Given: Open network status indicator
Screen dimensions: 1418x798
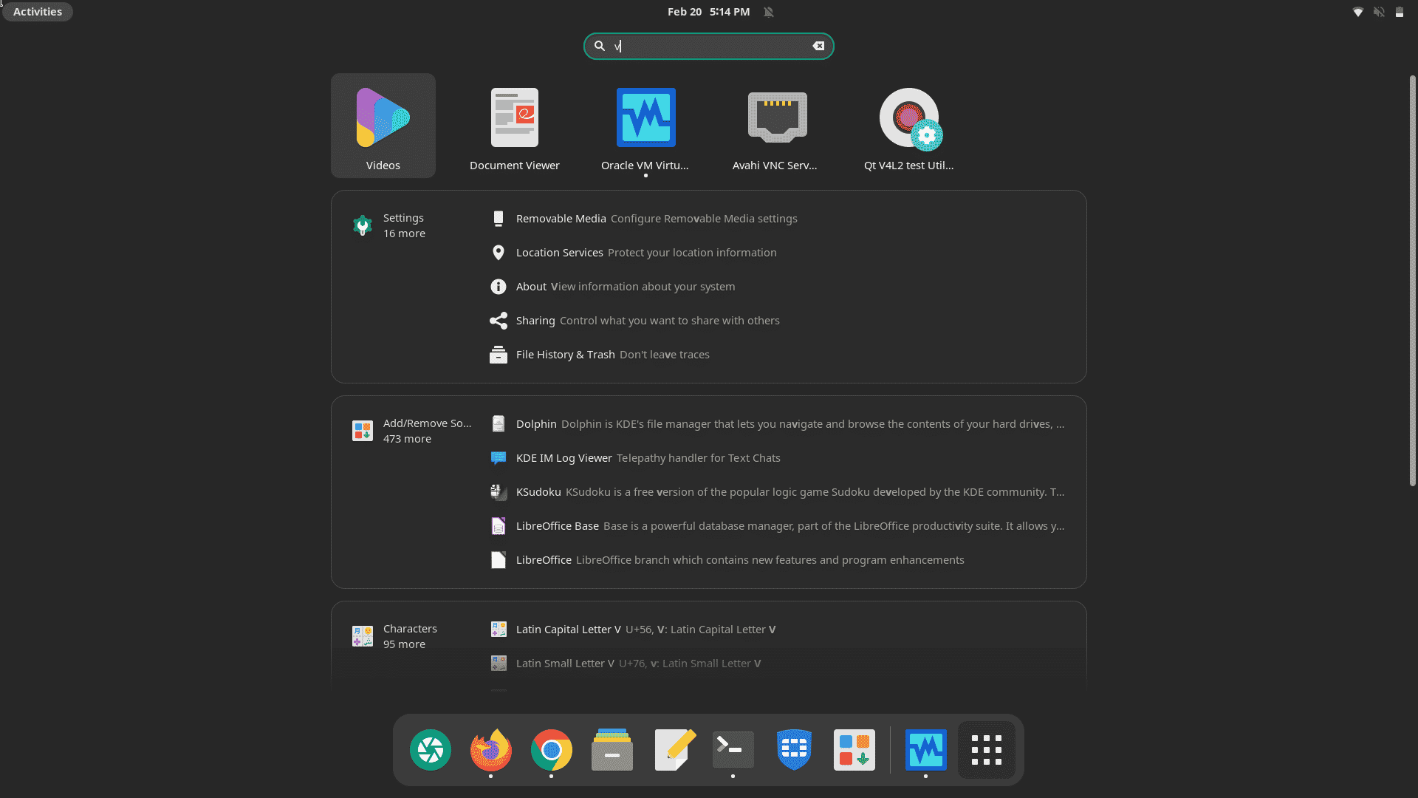Looking at the screenshot, I should 1357,12.
